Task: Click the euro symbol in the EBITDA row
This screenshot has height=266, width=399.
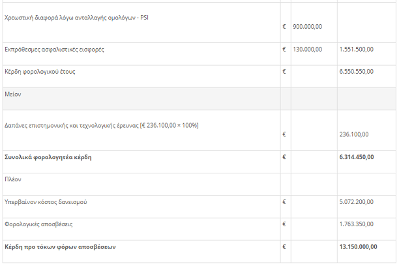Action: pyautogui.click(x=284, y=247)
